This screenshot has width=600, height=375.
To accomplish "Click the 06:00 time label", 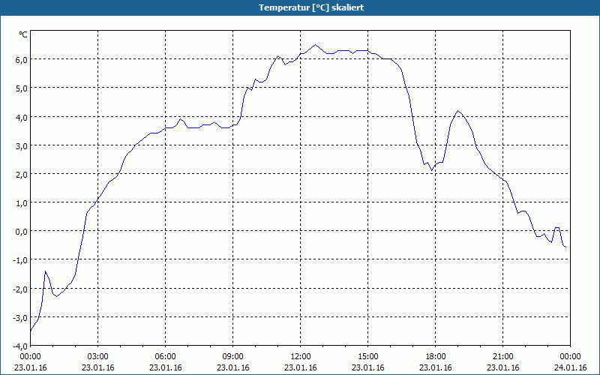I will [x=165, y=357].
